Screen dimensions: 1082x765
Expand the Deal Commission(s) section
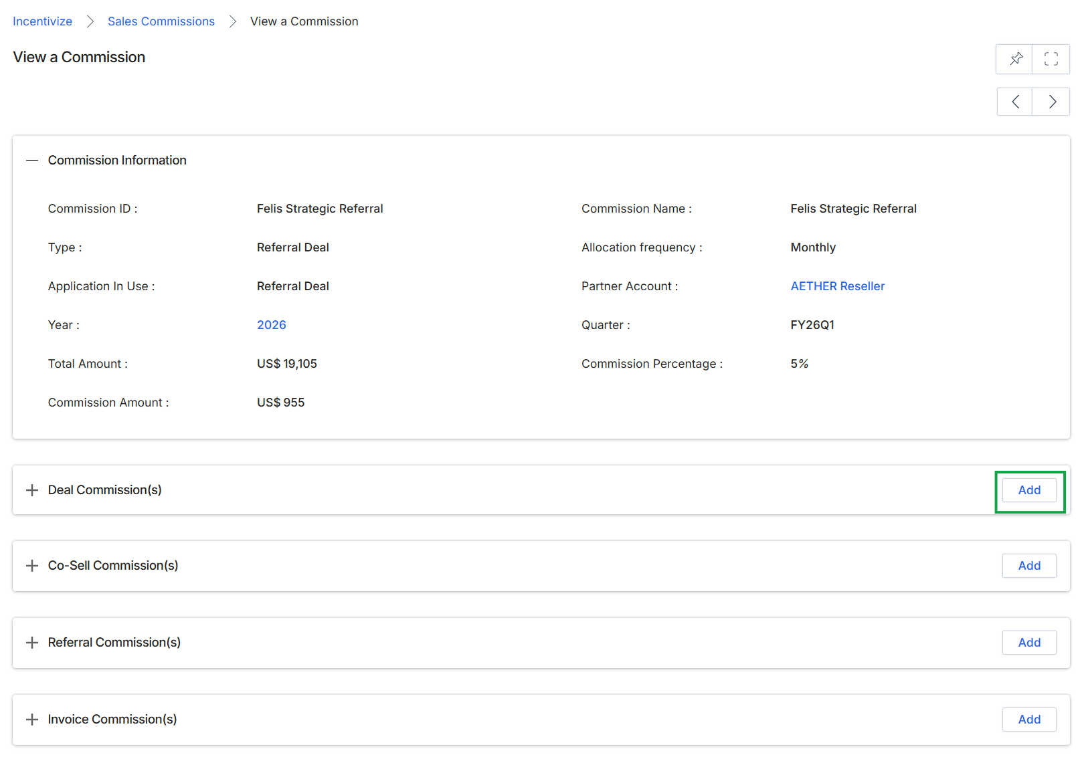click(x=32, y=490)
